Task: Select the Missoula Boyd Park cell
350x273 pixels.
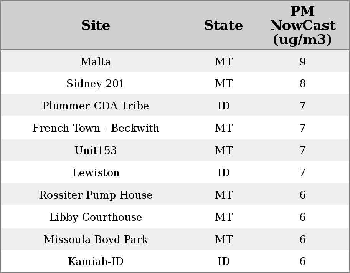Action: click(x=96, y=240)
